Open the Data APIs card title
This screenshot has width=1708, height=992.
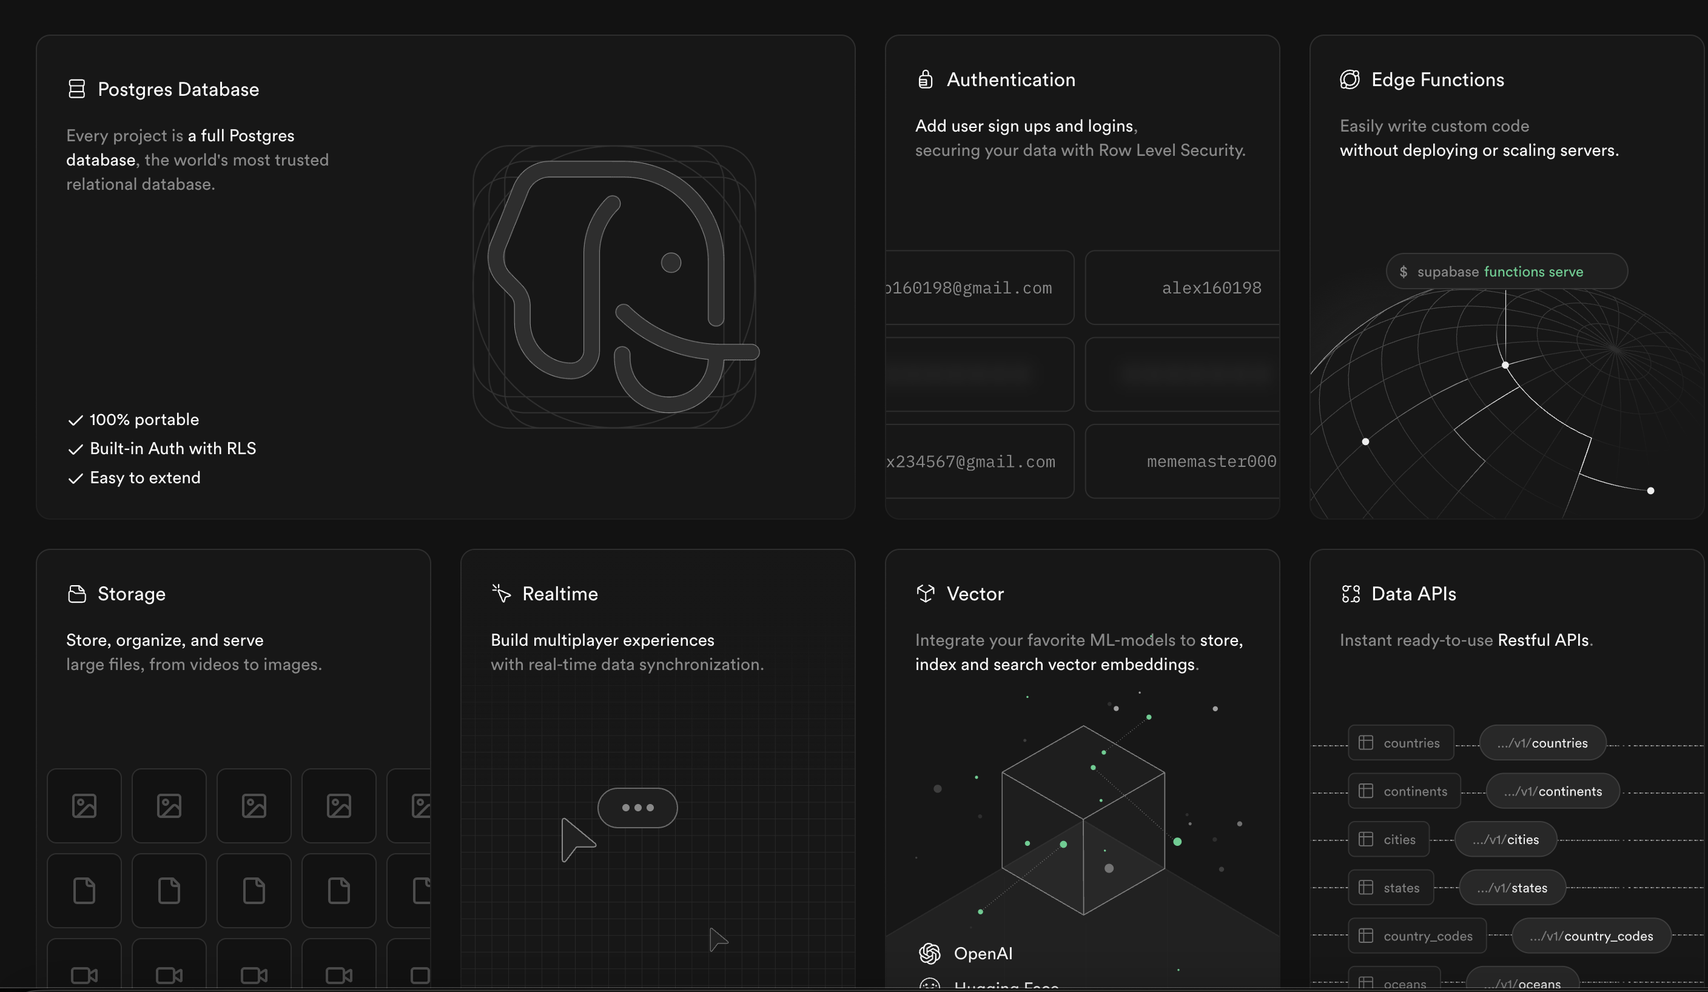1413,594
